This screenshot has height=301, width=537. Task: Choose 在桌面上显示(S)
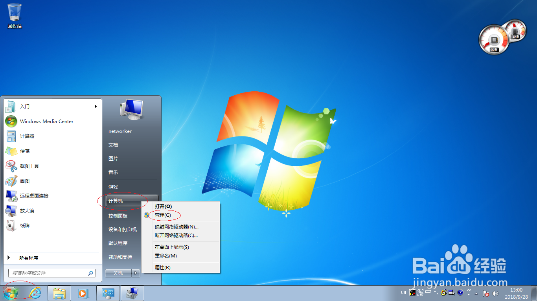tap(180, 247)
